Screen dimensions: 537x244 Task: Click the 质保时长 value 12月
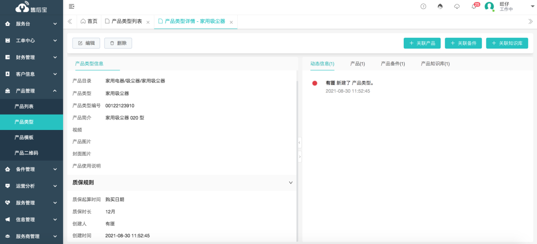tap(110, 212)
